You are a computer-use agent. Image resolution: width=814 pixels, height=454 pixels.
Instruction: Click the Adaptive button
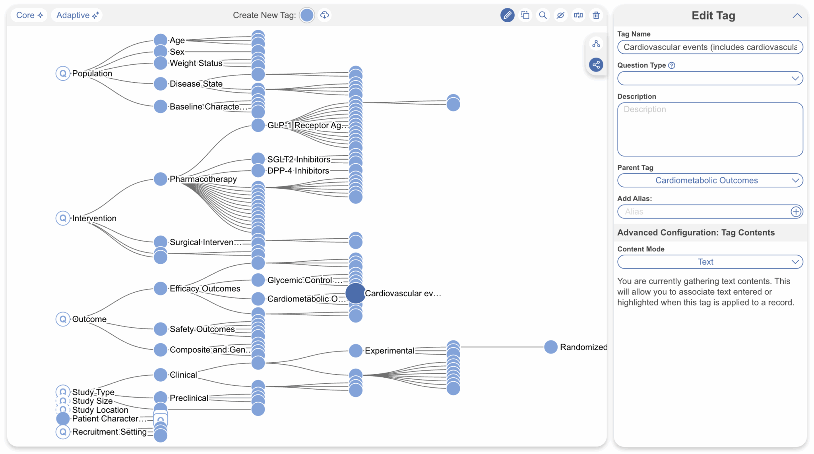coord(77,15)
